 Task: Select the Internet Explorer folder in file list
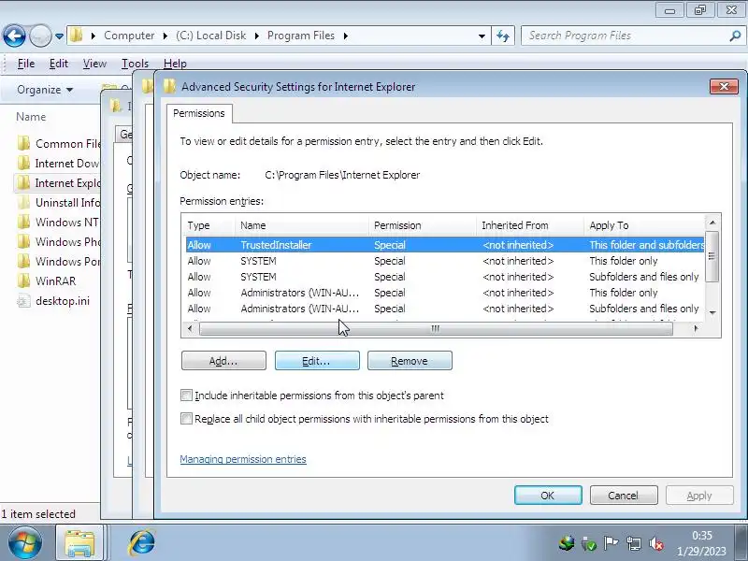click(57, 182)
